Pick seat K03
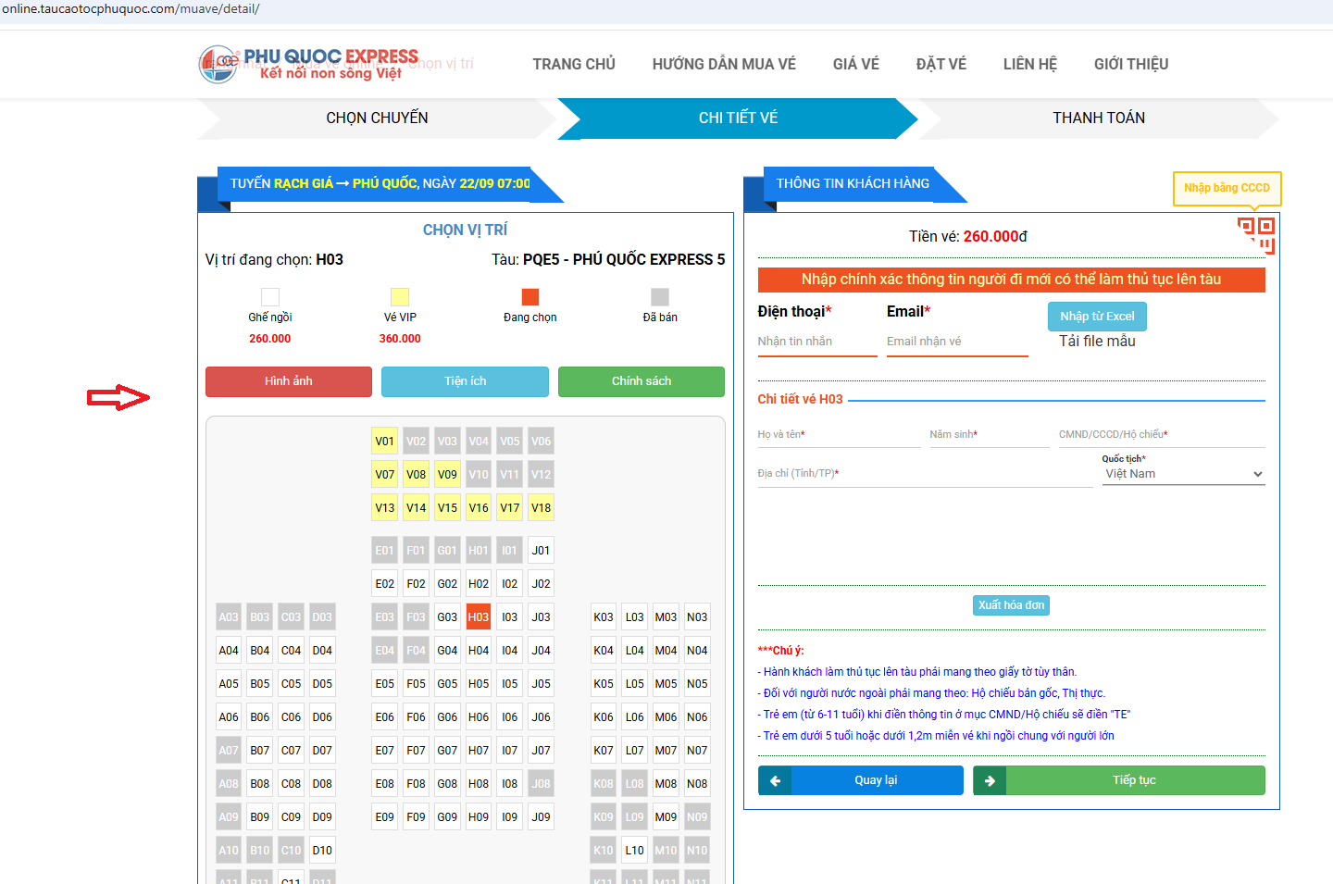The image size is (1333, 884). point(604,617)
